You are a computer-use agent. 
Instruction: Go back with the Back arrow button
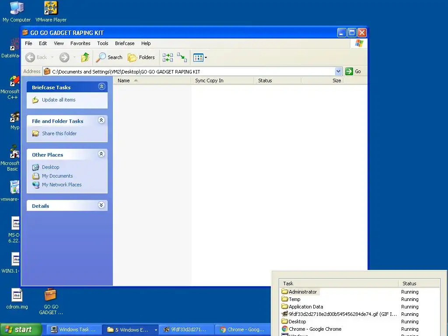click(36, 57)
